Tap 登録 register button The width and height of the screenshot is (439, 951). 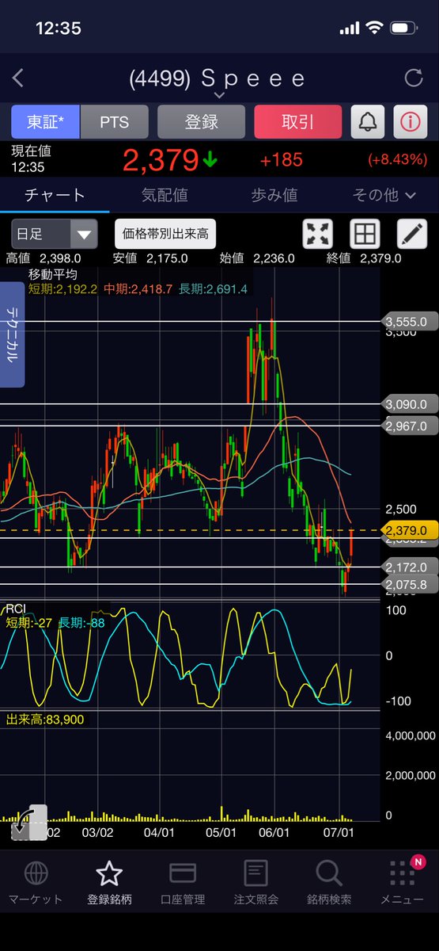(201, 122)
